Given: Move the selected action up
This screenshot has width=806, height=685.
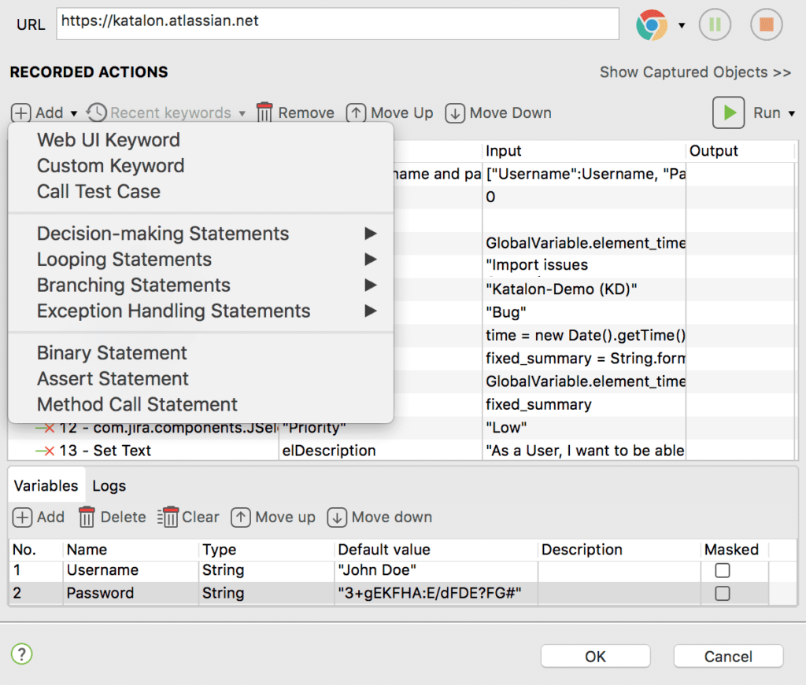Looking at the screenshot, I should point(389,112).
